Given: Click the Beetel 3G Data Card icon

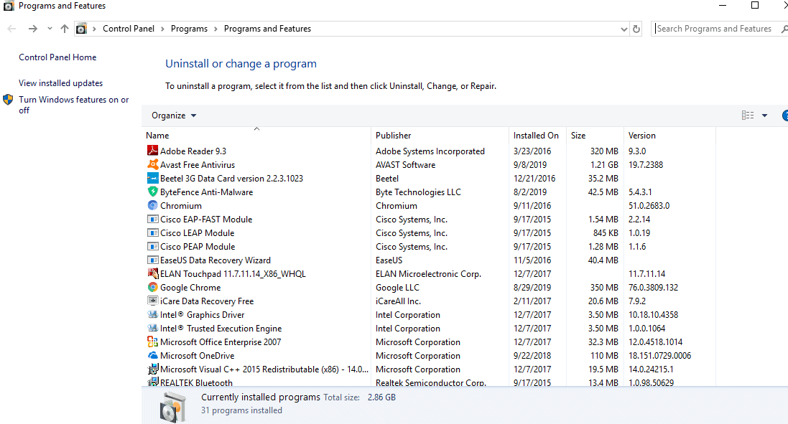Looking at the screenshot, I should [x=152, y=178].
